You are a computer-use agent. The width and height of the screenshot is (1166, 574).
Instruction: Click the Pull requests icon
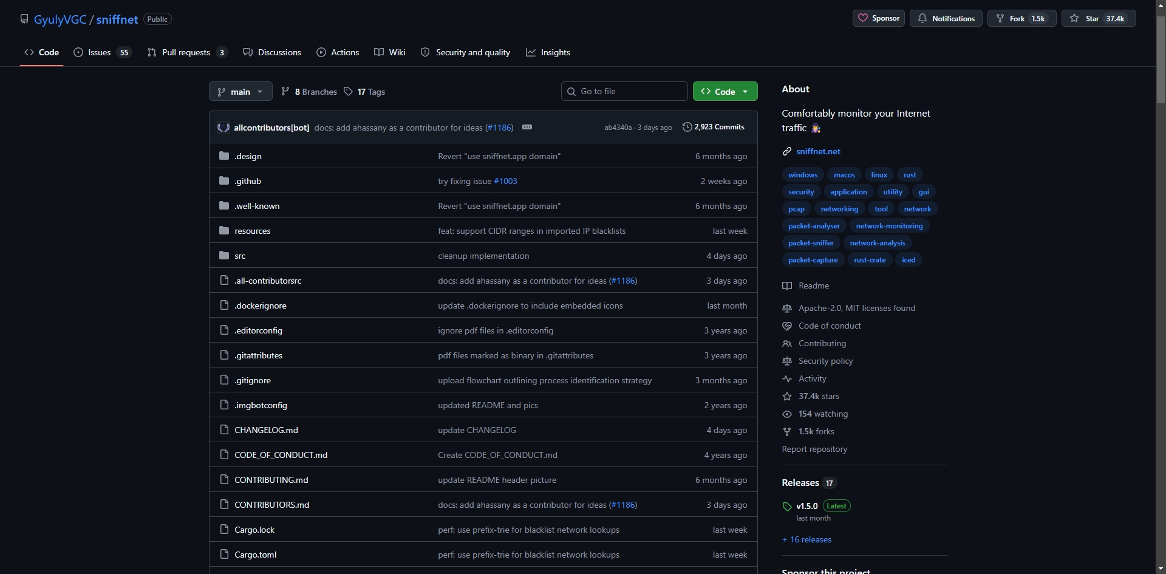tap(152, 52)
